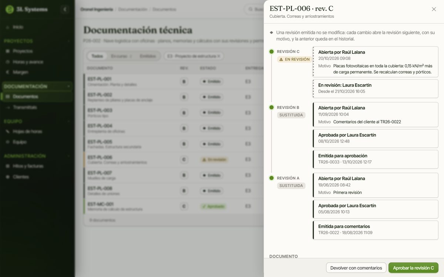Collapse the sidebar with the chevron button
444x277 pixels.
tap(65, 10)
